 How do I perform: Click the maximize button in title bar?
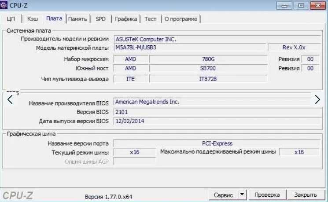[301, 5]
